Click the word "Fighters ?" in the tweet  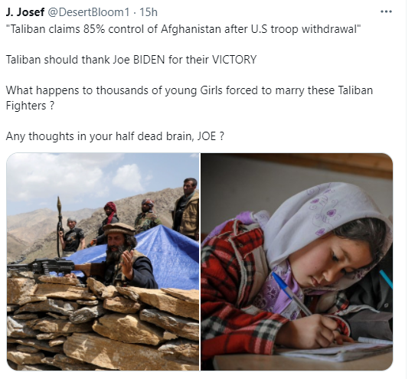pyautogui.click(x=30, y=106)
